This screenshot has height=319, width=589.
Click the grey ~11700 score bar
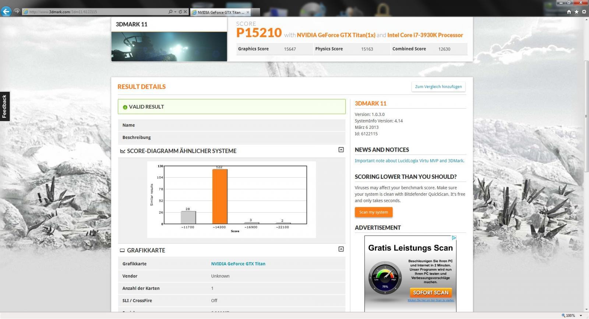(188, 217)
